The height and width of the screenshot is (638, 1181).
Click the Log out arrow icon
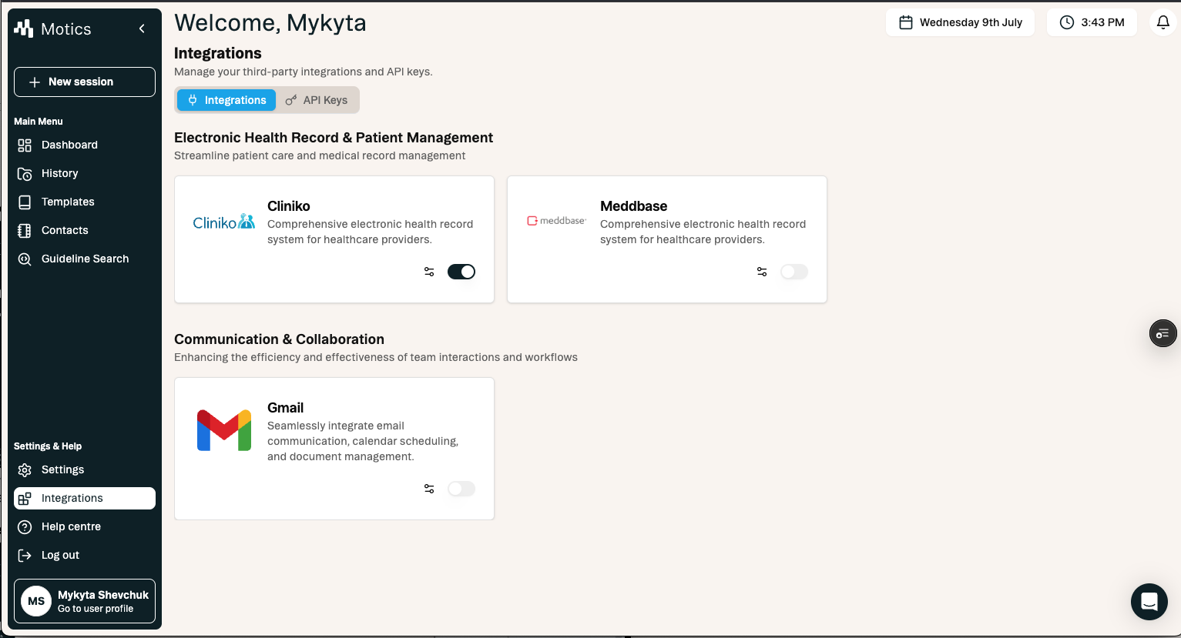click(x=25, y=555)
